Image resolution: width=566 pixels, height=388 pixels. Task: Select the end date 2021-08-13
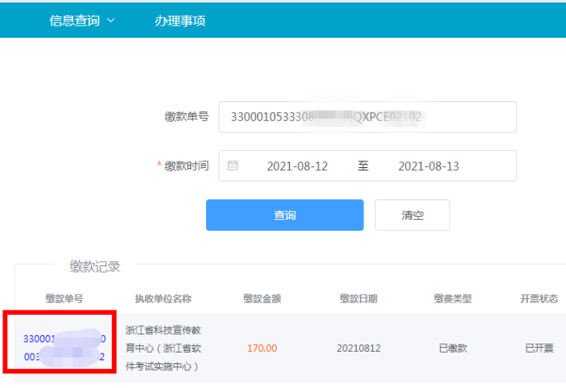click(x=428, y=166)
